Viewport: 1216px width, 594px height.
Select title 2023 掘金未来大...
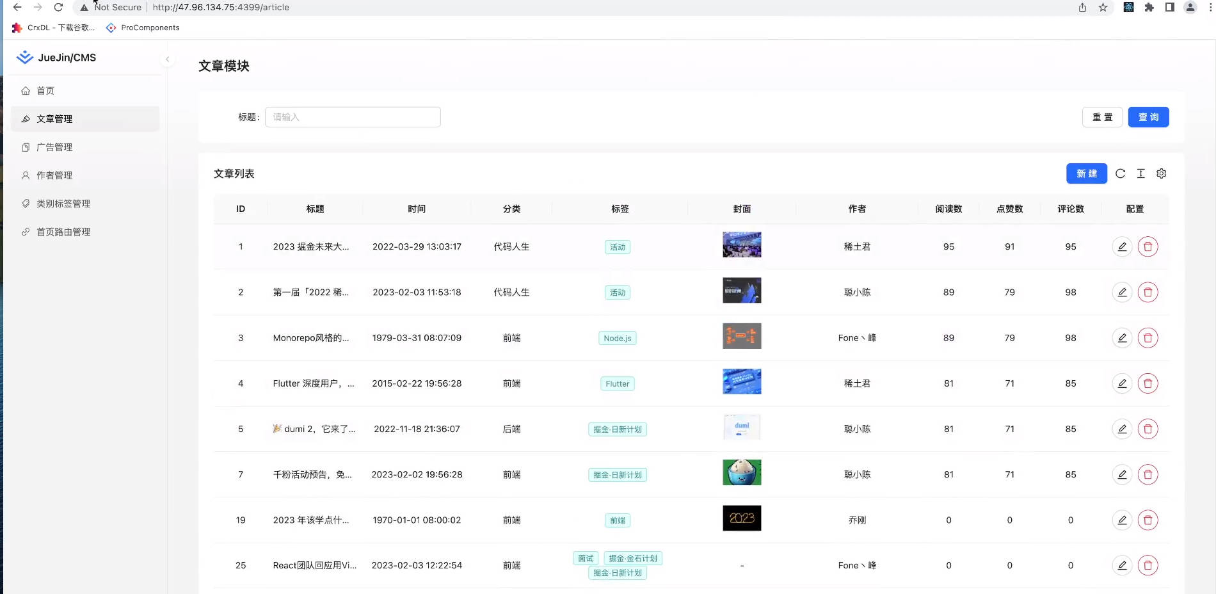[311, 246]
